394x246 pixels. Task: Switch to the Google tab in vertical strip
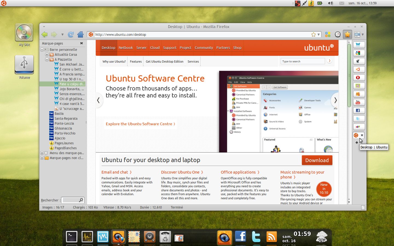359,53
